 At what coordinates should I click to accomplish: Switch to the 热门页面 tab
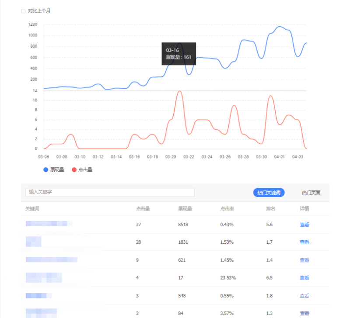pos(311,193)
